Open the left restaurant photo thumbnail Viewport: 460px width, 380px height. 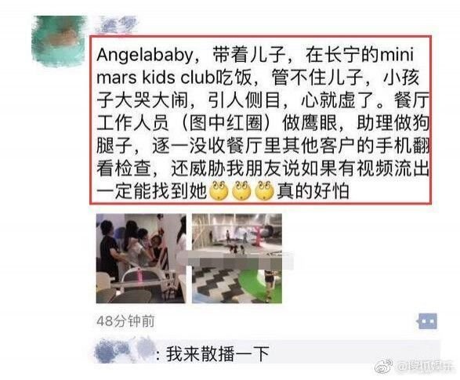(x=141, y=259)
